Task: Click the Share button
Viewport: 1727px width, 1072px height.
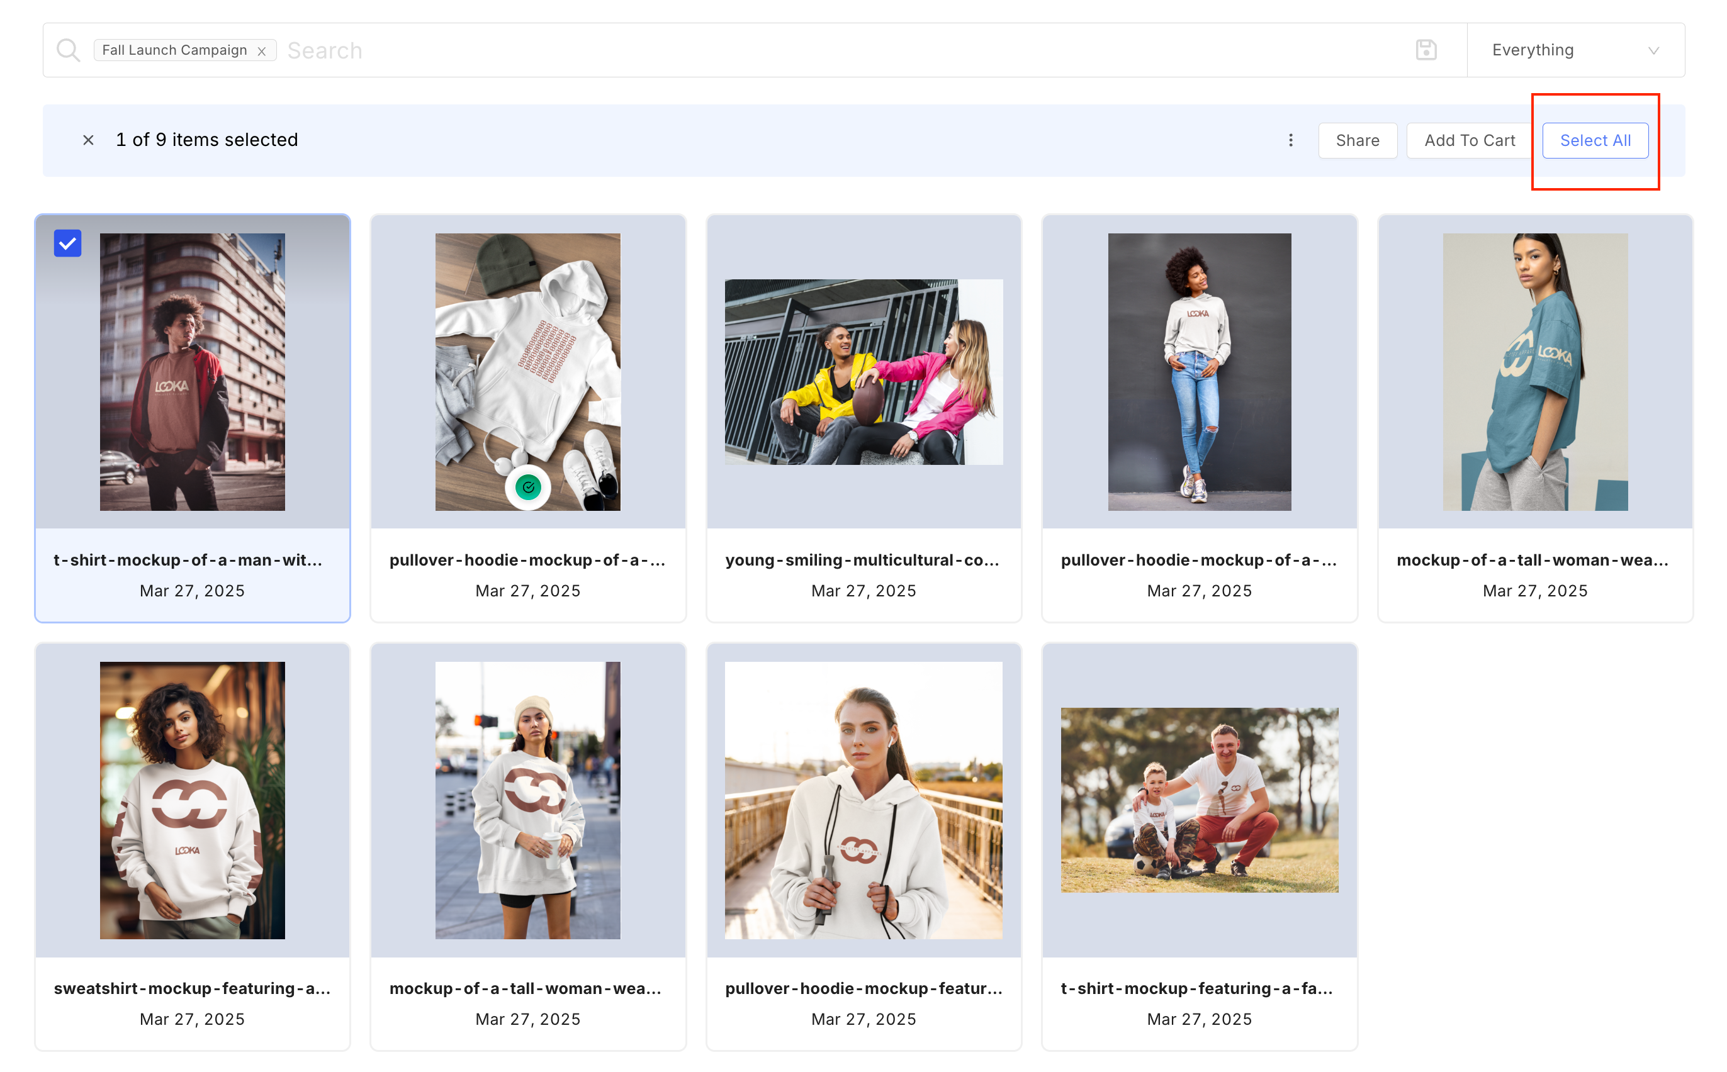Action: (1358, 140)
